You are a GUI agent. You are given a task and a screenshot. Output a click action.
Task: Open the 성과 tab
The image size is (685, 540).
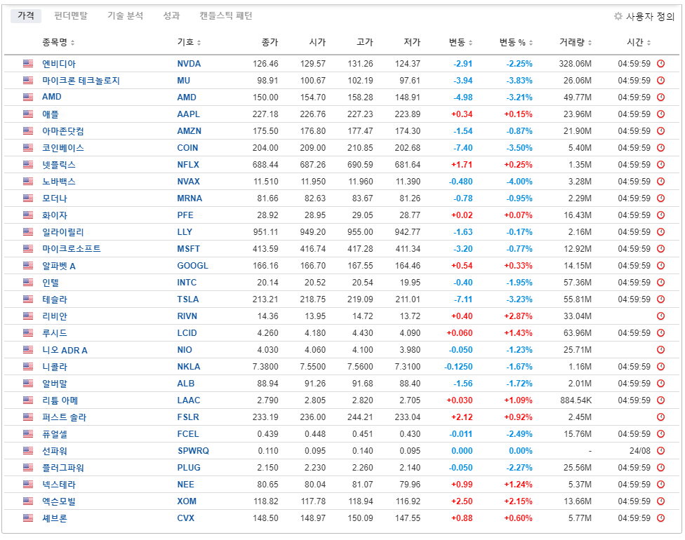[171, 15]
